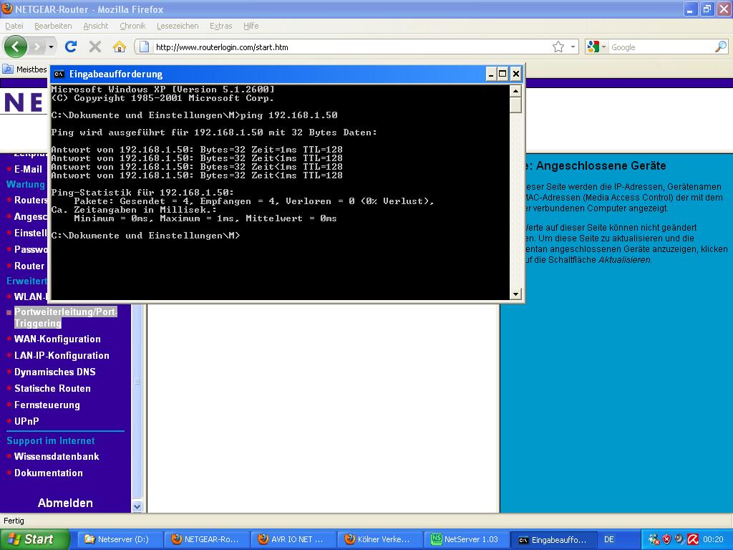Switch to Netserver (D:) taskbar window

120,539
